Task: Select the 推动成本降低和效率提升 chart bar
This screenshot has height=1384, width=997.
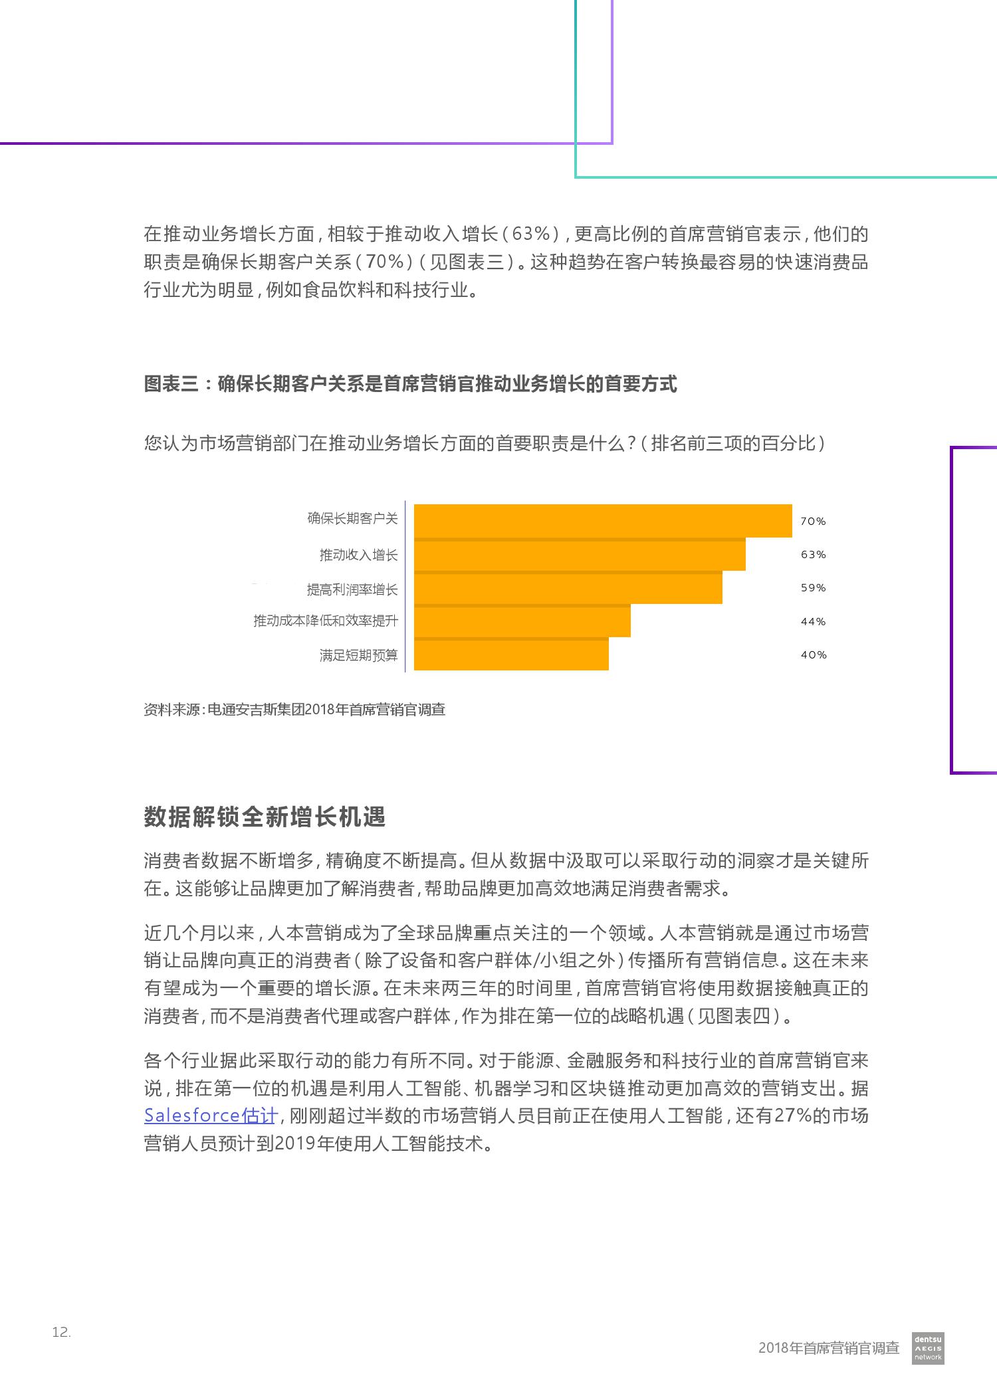Action: pos(522,621)
